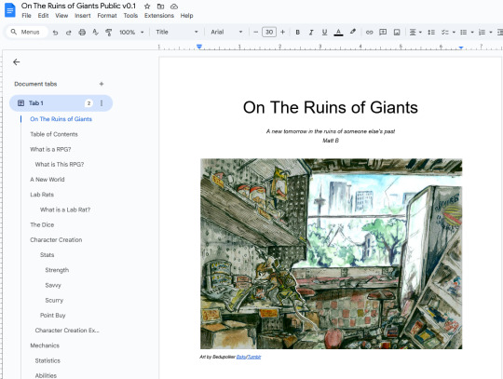503x379 pixels.
Task: Toggle italic formatting
Action: tap(311, 32)
